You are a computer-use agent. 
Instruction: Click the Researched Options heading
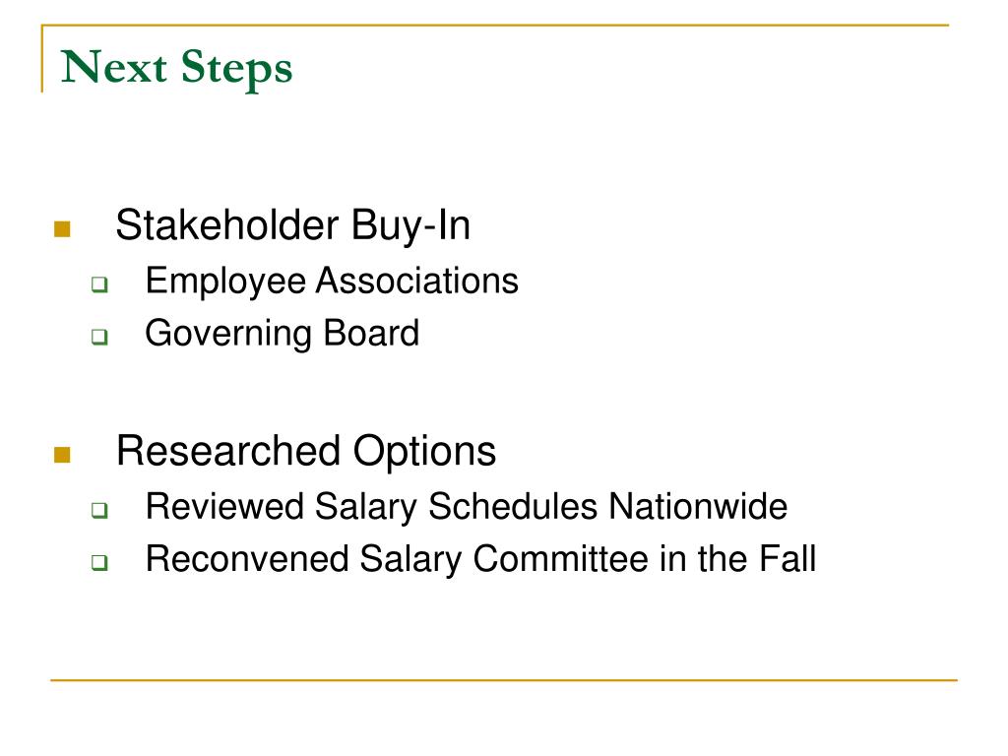[306, 451]
